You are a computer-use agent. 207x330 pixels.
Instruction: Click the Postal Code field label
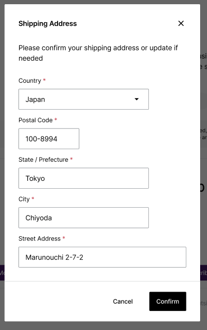click(x=35, y=120)
